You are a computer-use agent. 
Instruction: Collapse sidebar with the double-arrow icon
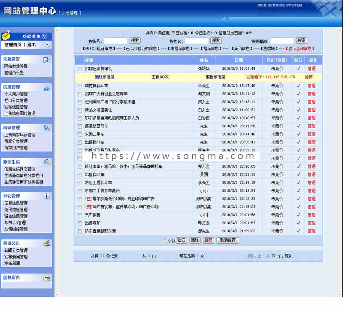click(x=47, y=45)
